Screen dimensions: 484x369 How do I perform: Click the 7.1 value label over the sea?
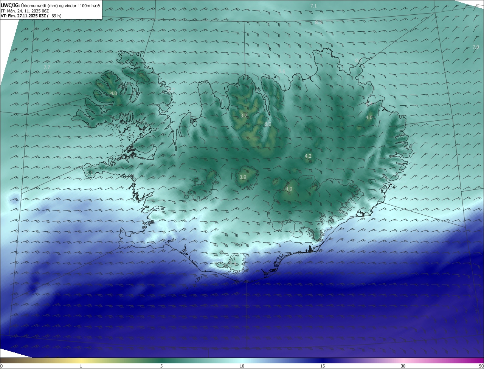313,6
